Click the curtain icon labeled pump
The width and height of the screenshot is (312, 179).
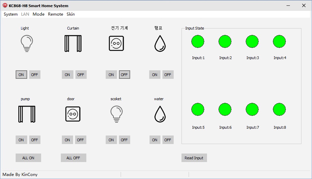coord(27,114)
